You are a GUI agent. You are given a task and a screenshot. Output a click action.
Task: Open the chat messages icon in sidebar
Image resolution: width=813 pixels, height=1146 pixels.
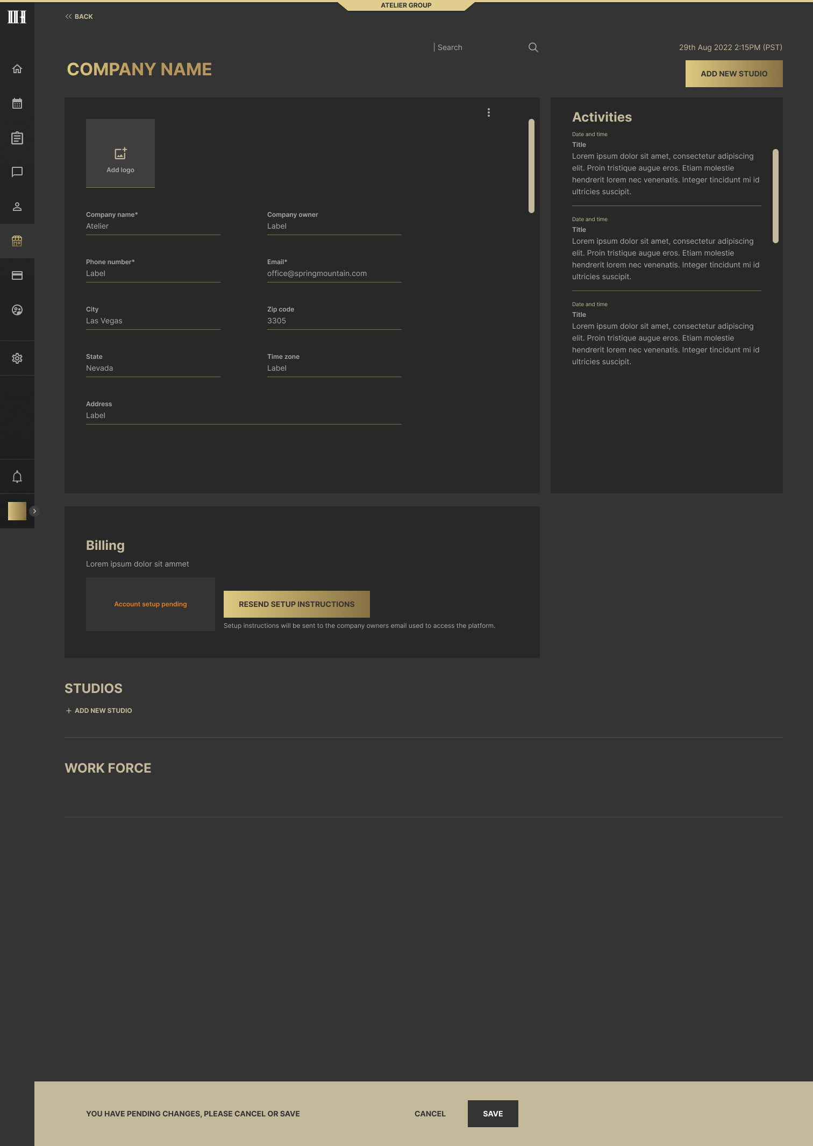pos(17,172)
